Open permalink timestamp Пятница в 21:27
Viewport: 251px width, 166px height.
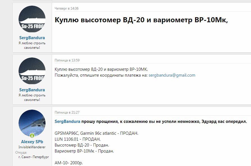[x=67, y=112]
